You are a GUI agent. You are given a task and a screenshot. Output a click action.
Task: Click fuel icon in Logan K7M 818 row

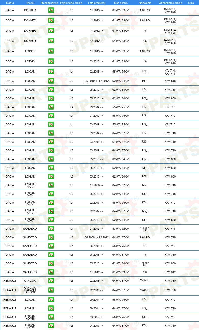[x=51, y=81]
